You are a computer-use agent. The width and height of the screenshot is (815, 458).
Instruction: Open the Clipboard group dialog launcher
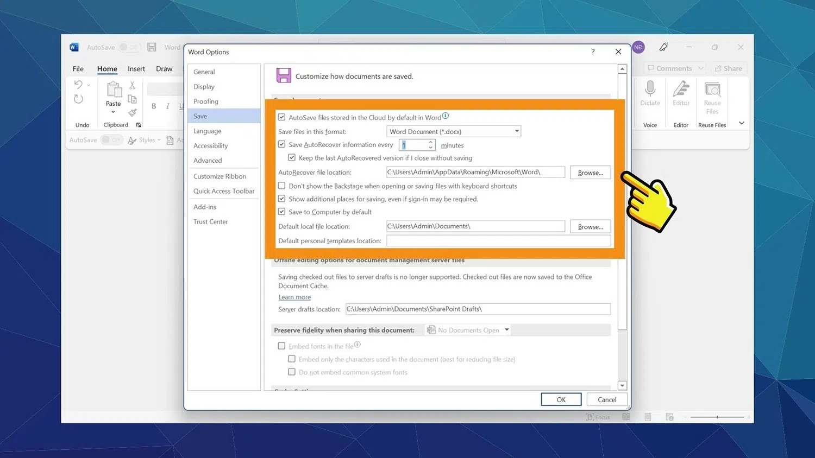click(x=139, y=125)
